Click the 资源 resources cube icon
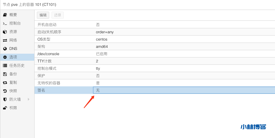 tap(5, 32)
